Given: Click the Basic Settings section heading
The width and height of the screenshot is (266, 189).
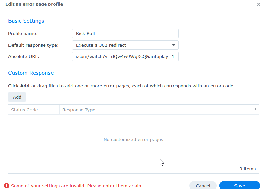Looking at the screenshot, I should click(26, 21).
